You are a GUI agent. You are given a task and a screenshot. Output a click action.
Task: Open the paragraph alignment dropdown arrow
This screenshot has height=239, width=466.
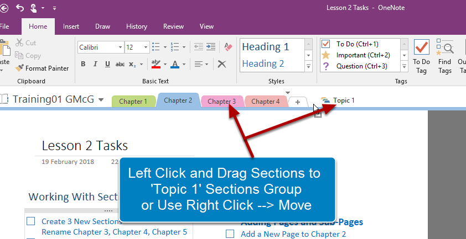207,65
